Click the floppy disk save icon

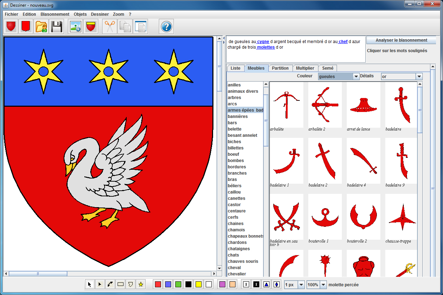(57, 27)
